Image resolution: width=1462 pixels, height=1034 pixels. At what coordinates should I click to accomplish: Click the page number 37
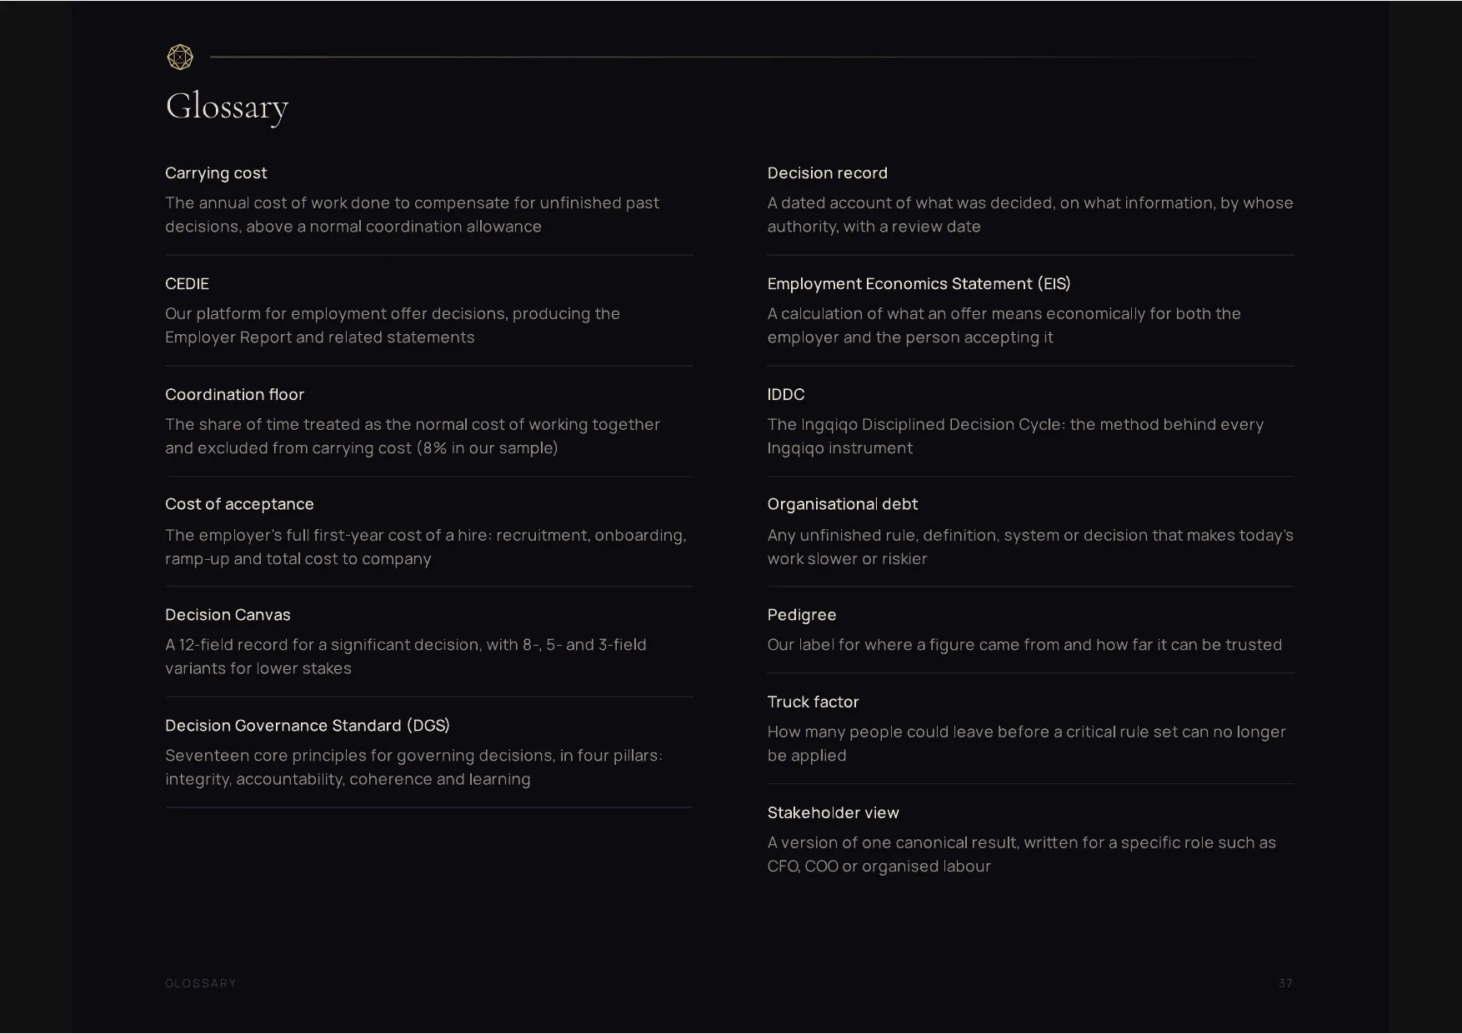pos(1285,983)
